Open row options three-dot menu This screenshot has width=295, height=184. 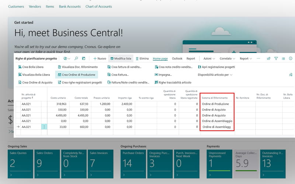point(44,127)
